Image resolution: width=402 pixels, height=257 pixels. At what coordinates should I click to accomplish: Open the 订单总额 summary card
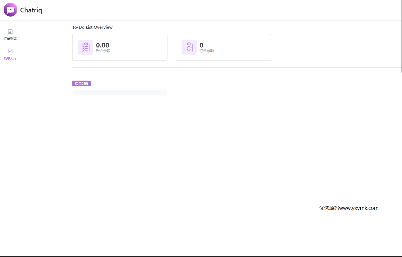223,47
